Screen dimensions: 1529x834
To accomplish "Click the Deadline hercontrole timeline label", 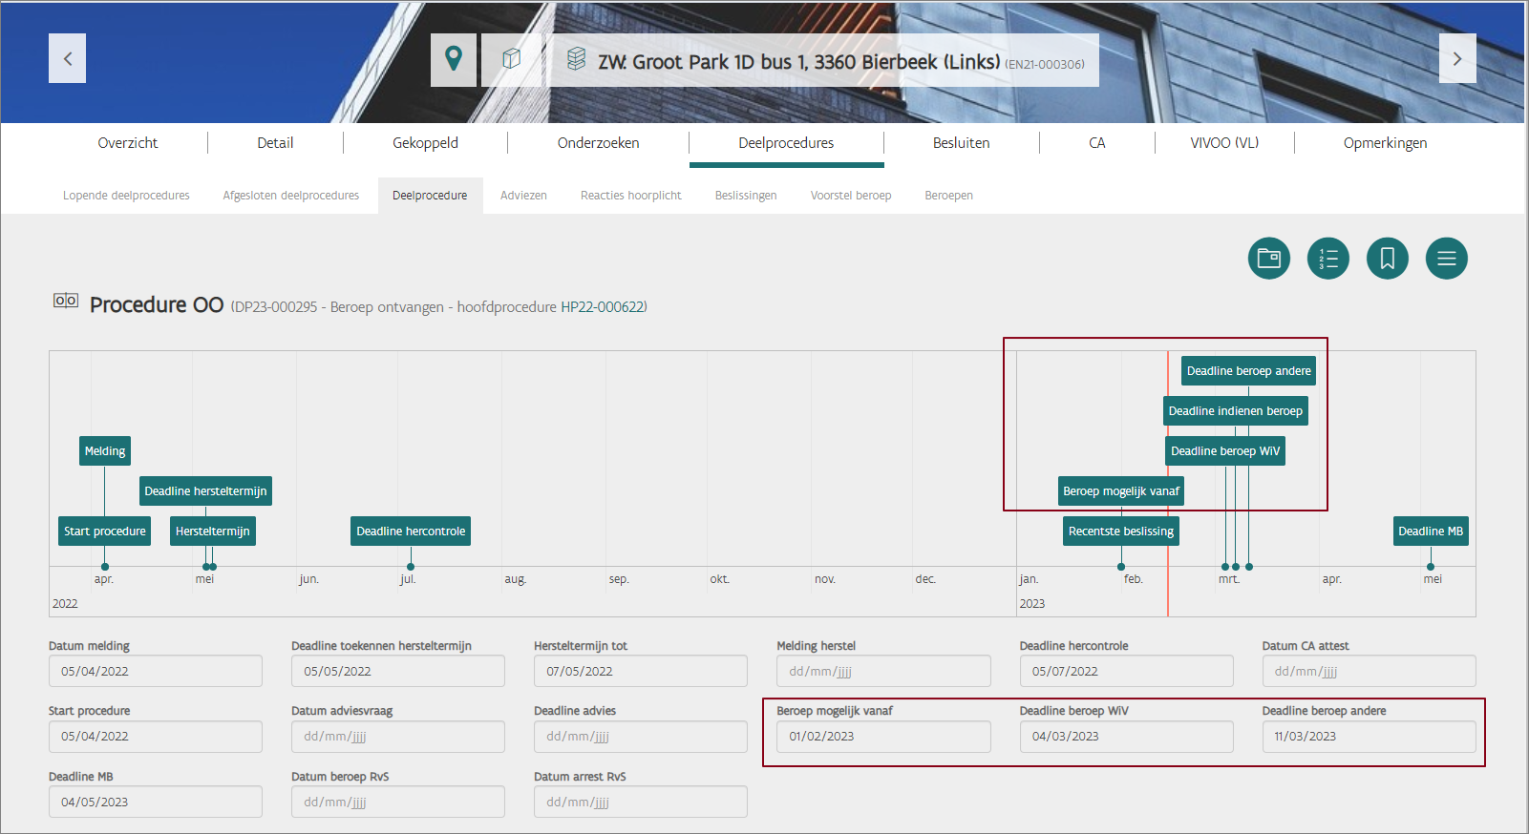I will point(411,532).
